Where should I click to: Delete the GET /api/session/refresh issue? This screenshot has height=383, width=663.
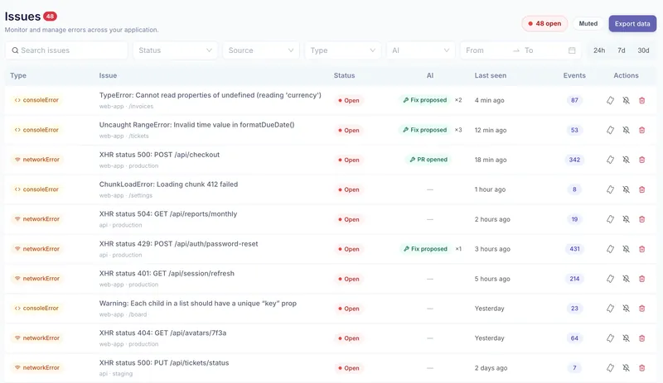click(641, 279)
